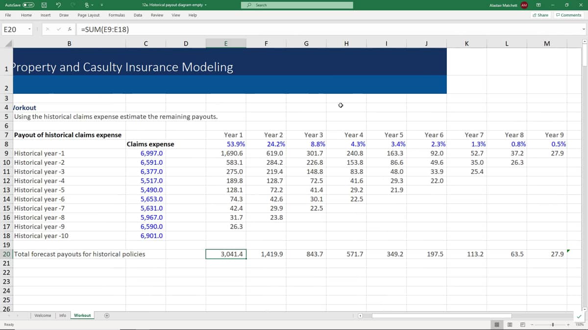
Task: Click the Save icon in the title bar
Action: (x=45, y=5)
